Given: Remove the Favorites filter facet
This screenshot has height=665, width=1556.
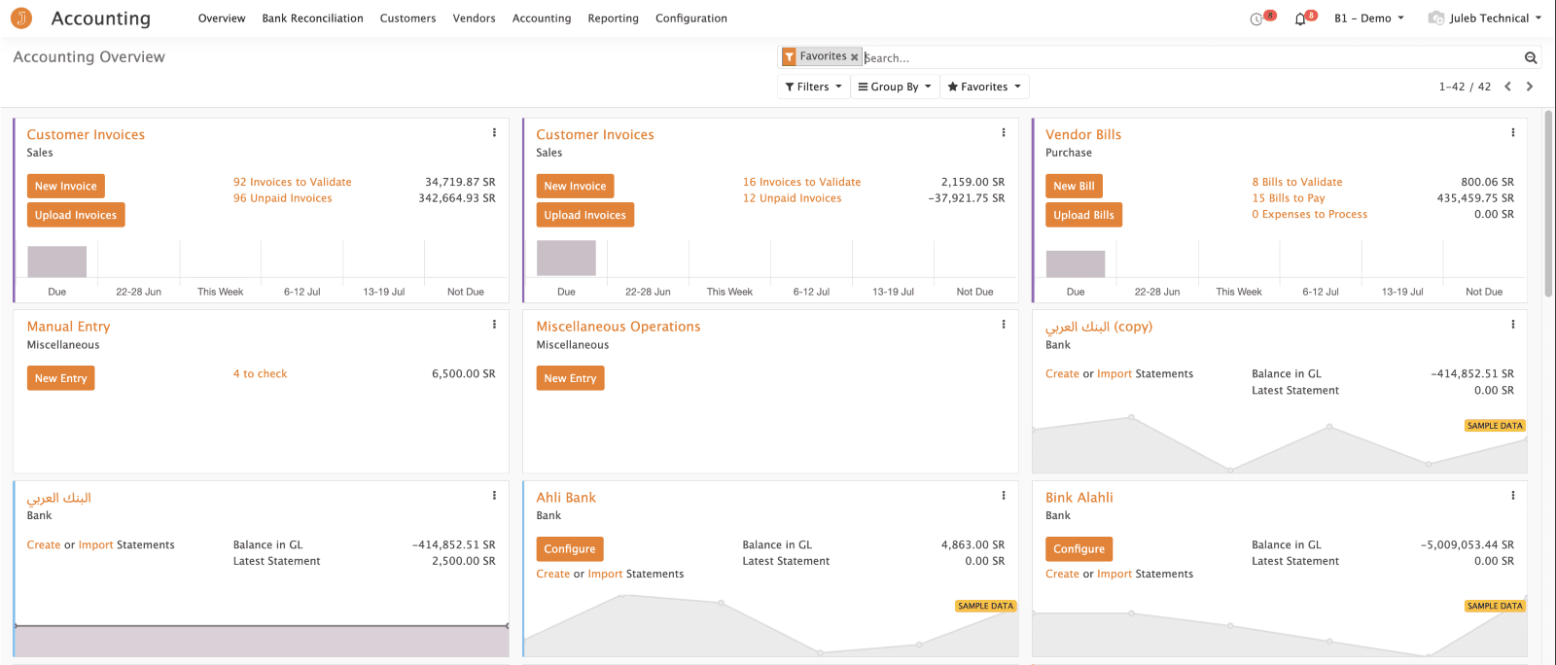Looking at the screenshot, I should coord(855,57).
